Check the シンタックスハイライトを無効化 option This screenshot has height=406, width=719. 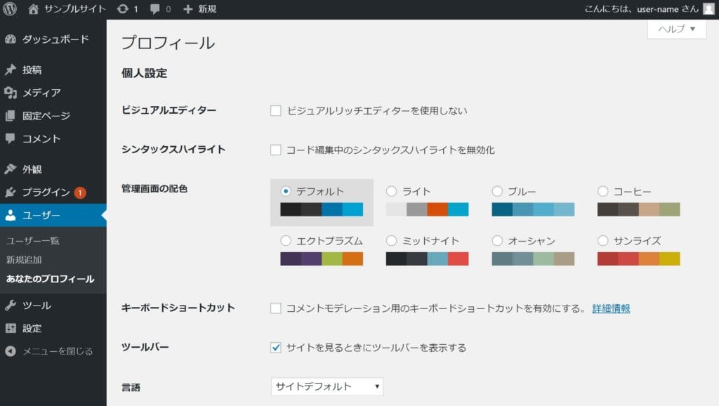[x=276, y=150]
